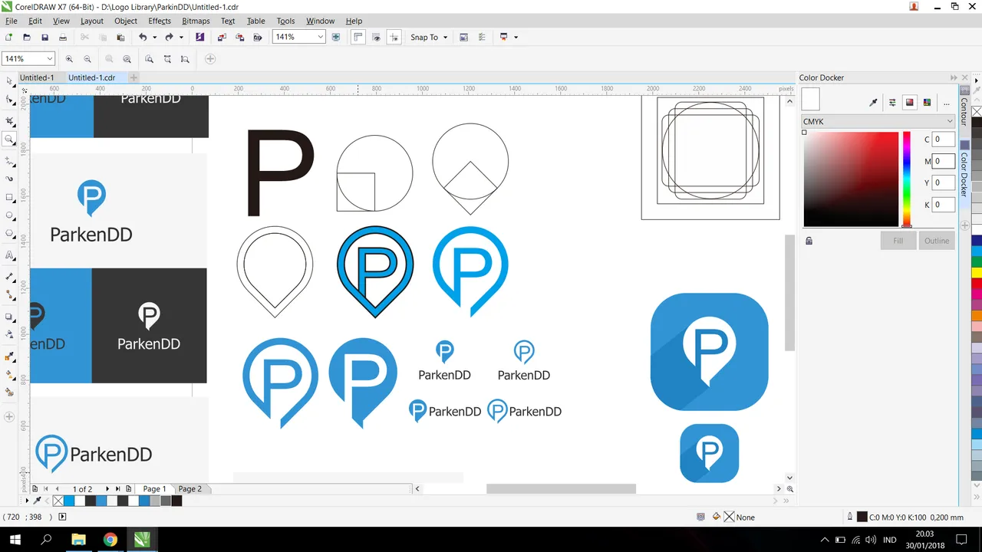Select the Ellipse tool
This screenshot has width=982, height=552.
(9, 215)
